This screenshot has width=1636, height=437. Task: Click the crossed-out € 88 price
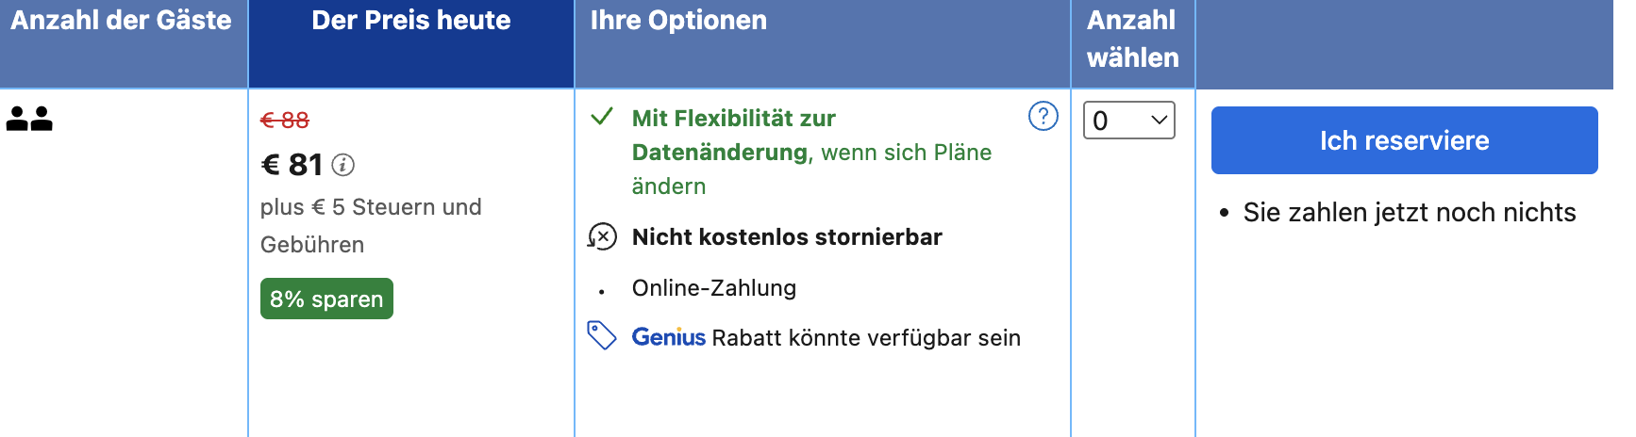click(x=285, y=121)
